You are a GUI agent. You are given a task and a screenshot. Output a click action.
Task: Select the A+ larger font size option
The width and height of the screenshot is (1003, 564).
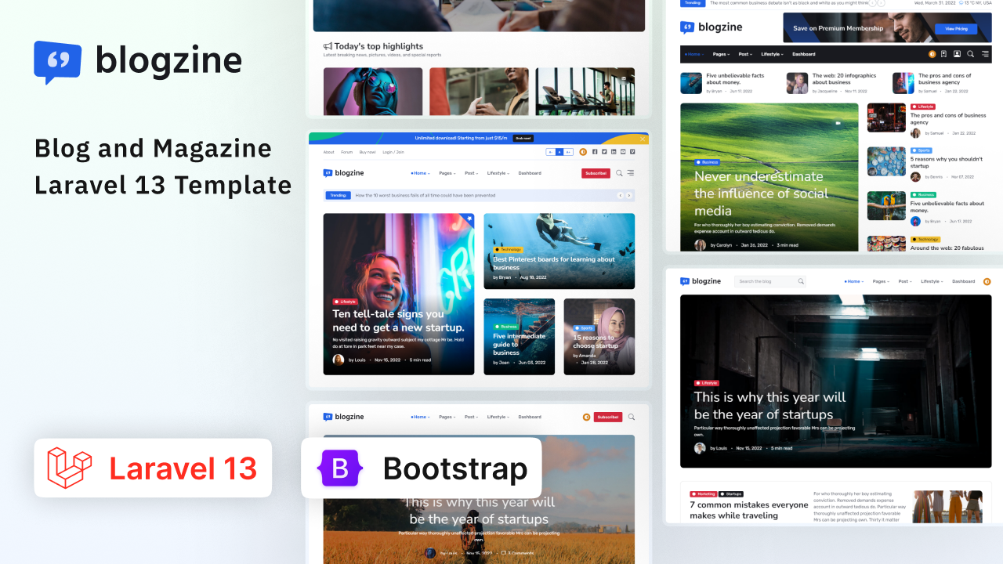coord(568,152)
